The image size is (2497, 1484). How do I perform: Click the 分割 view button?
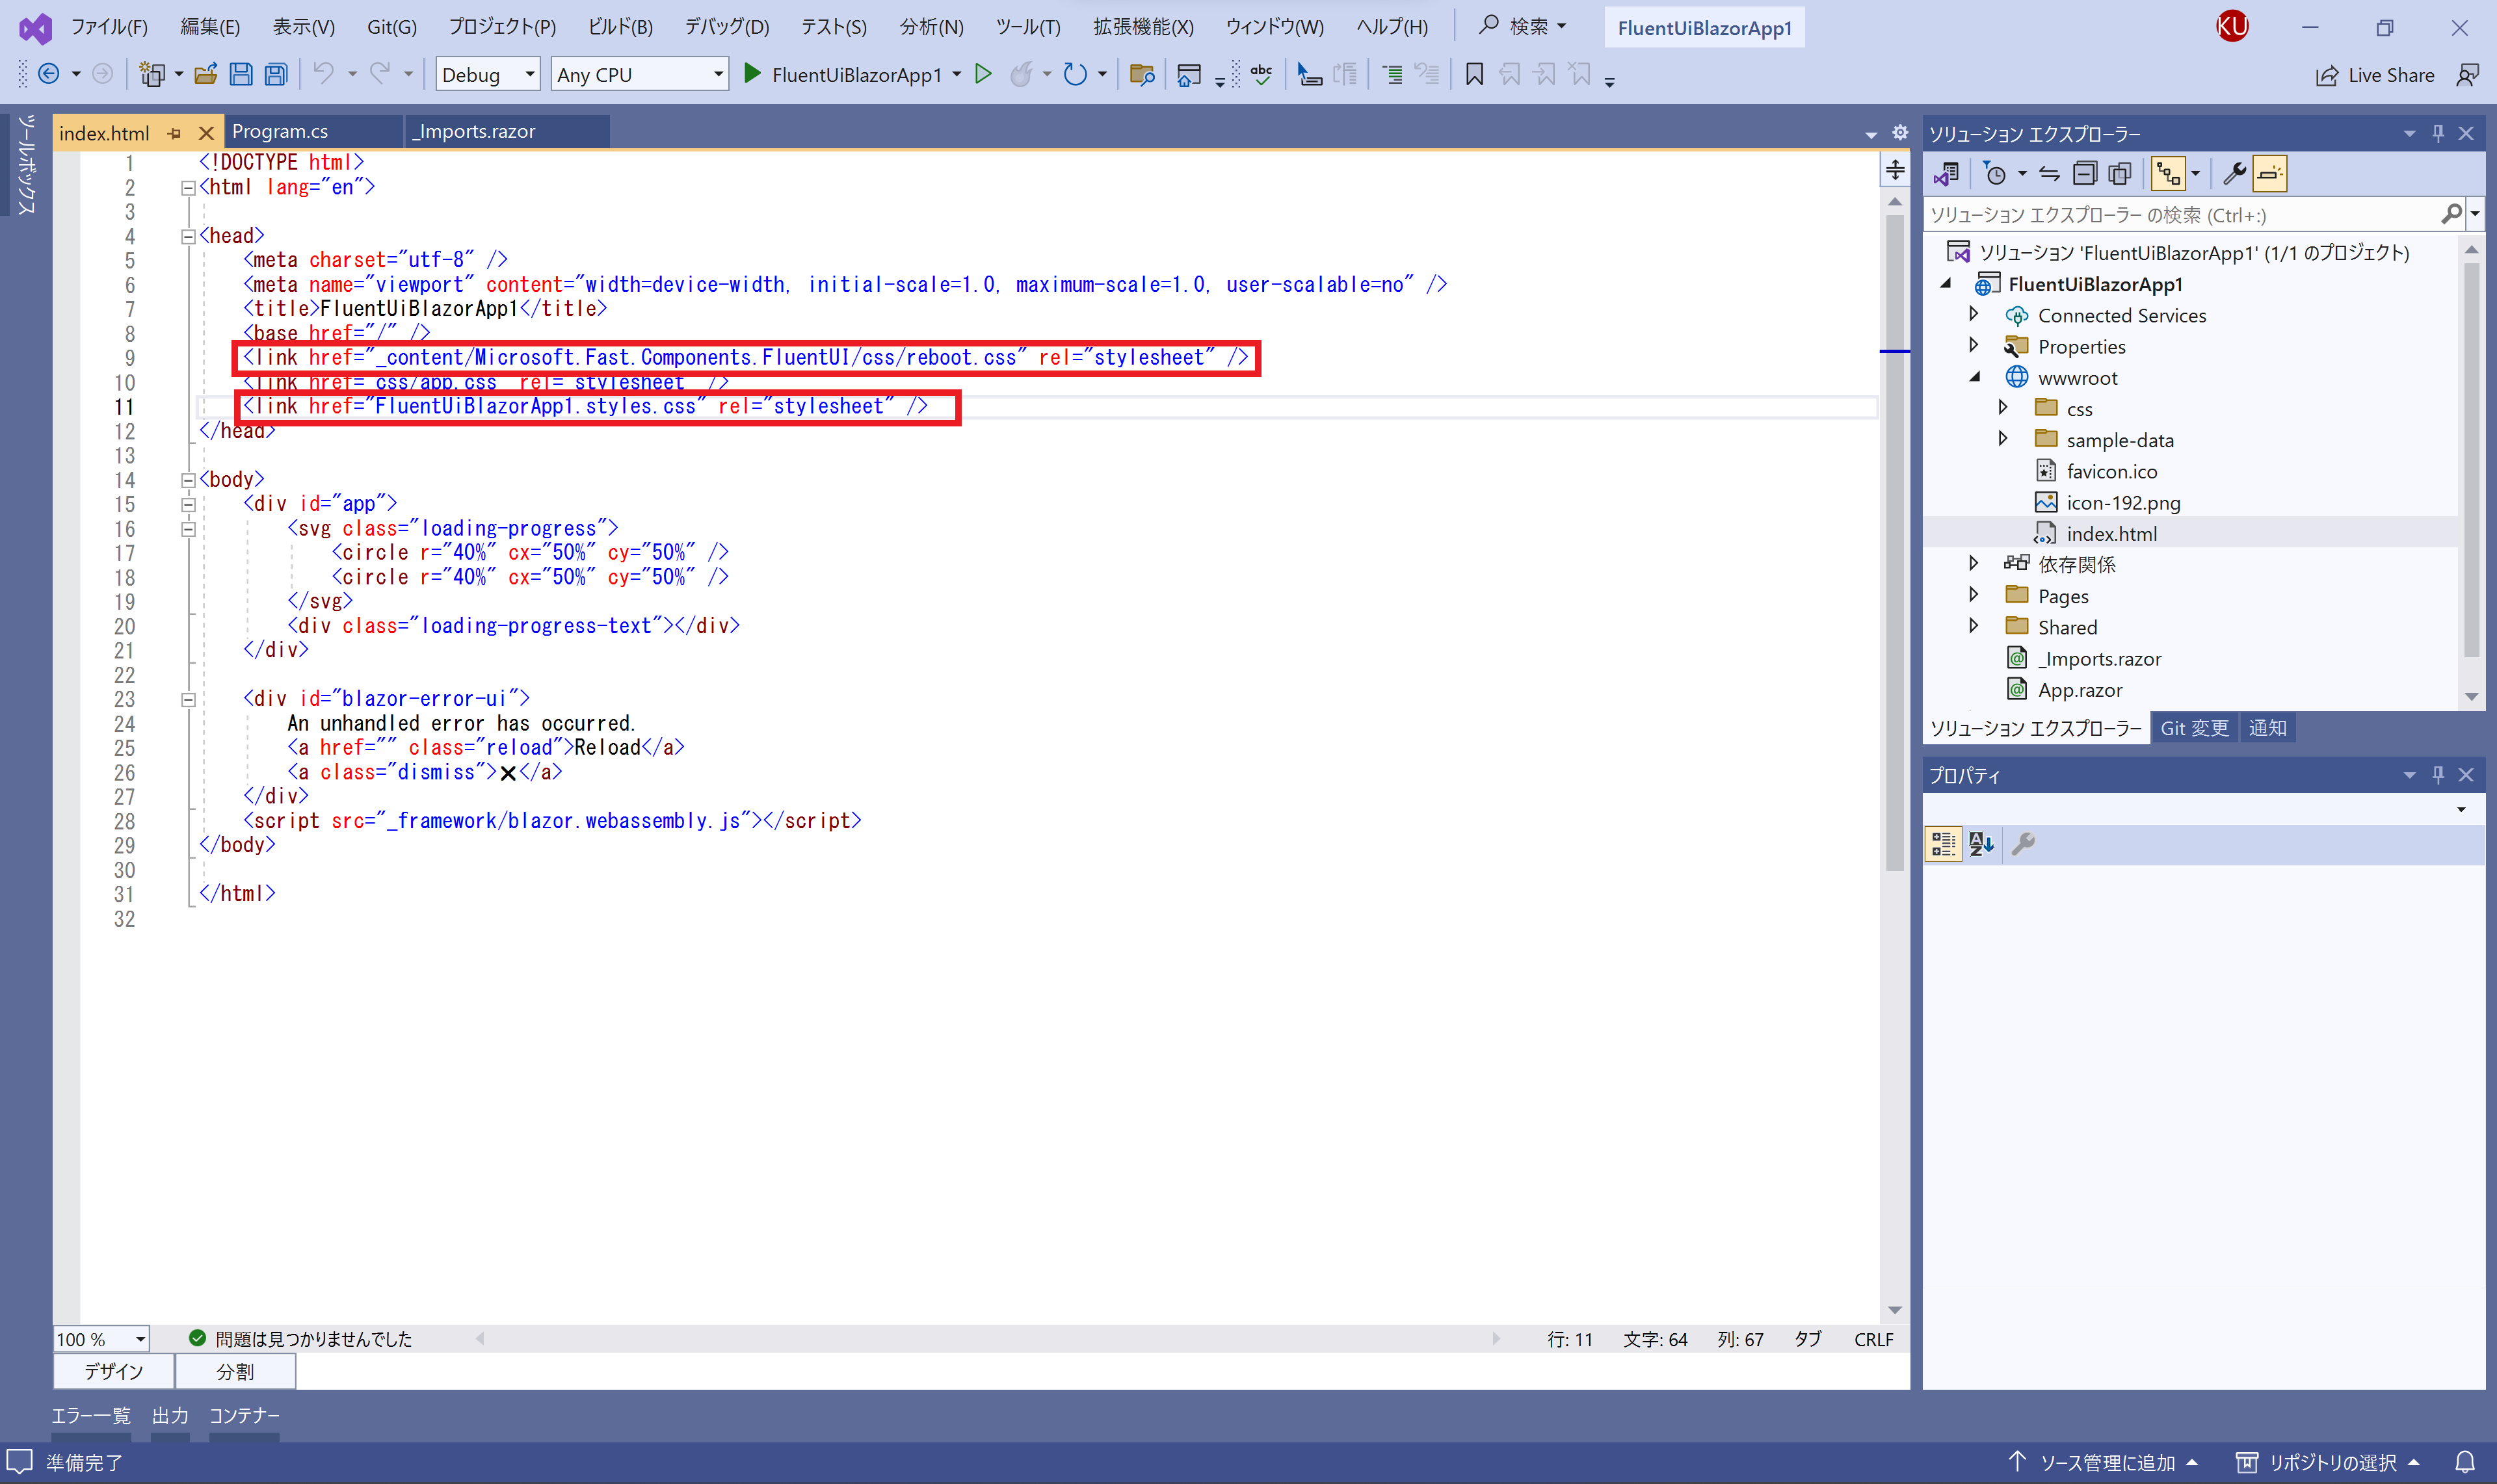[x=235, y=1371]
